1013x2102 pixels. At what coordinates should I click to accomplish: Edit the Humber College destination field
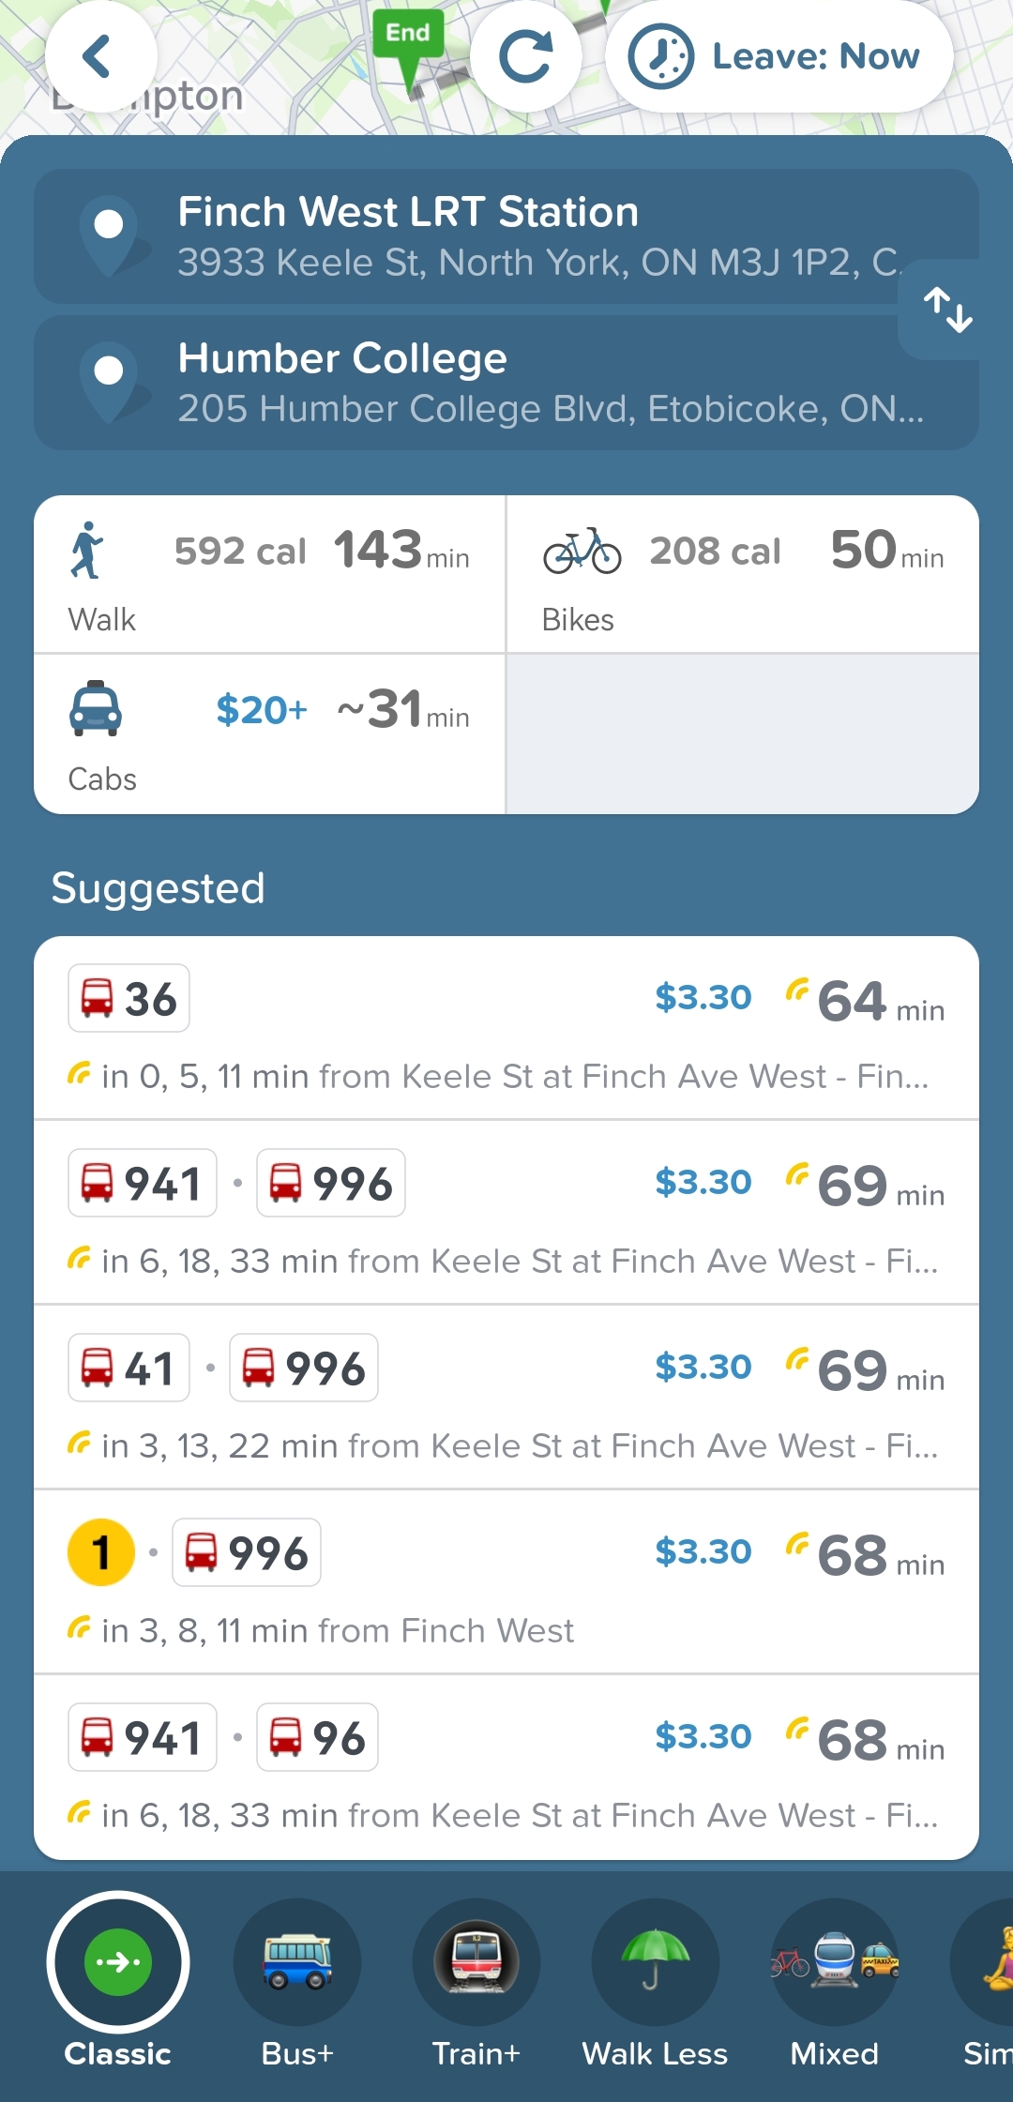coord(506,383)
